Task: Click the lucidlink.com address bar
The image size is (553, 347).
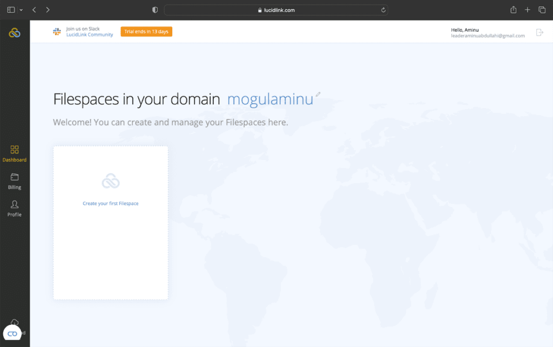Action: tap(276, 10)
